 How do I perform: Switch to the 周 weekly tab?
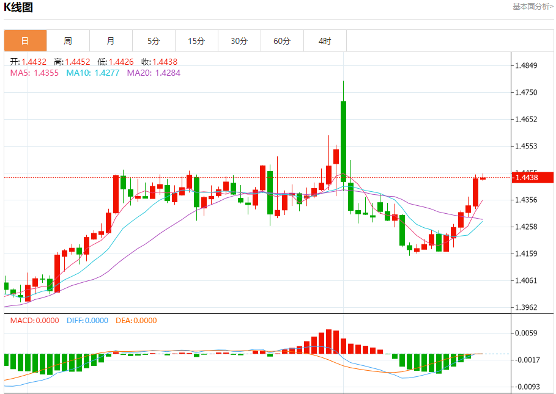coord(68,41)
